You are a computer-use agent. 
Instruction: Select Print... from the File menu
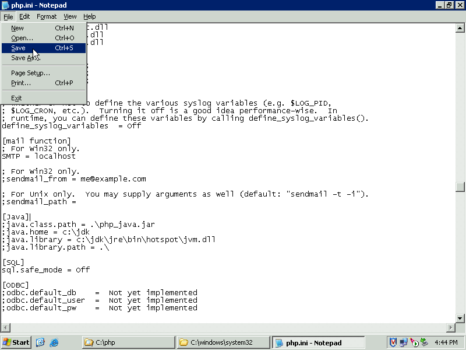tap(21, 83)
